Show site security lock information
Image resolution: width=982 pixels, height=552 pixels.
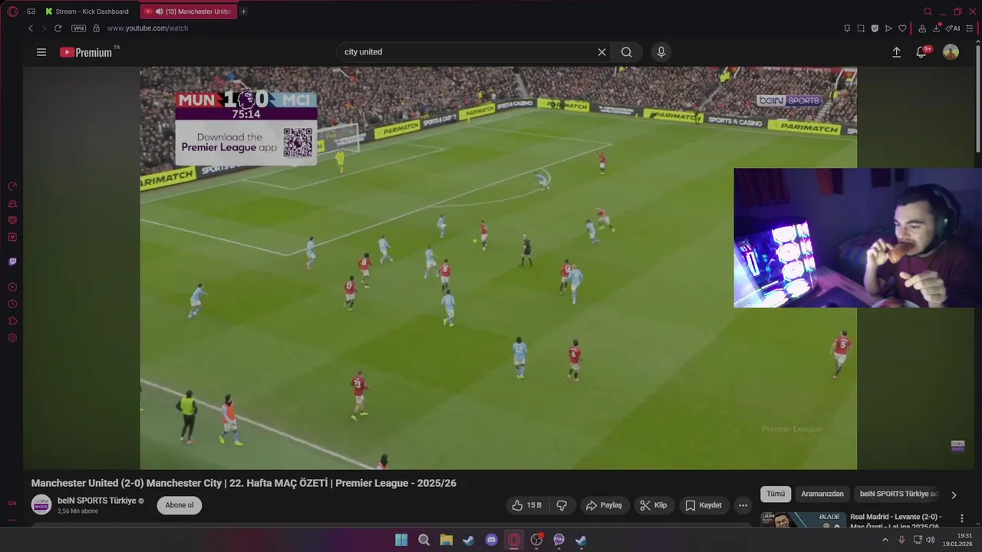click(96, 28)
